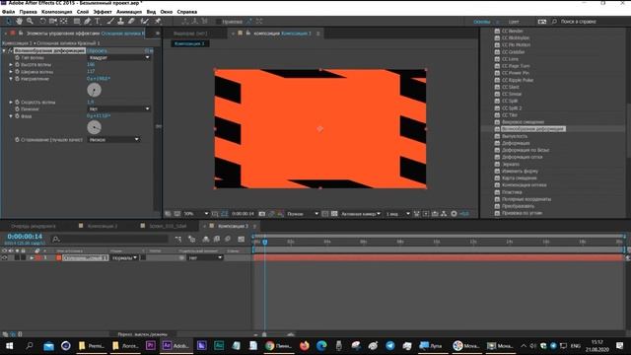Open Telegram from the taskbar
The width and height of the screenshot is (631, 355).
390,346
